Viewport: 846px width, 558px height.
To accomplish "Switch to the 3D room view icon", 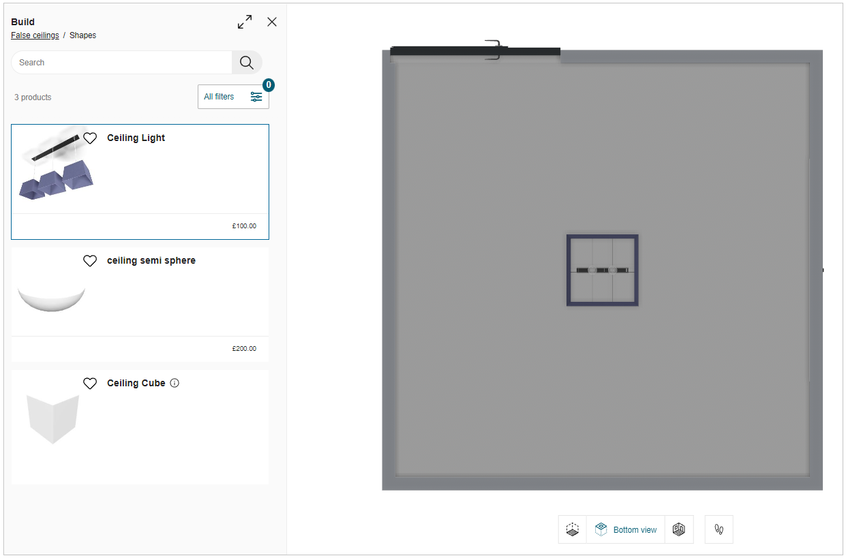I will coord(679,529).
